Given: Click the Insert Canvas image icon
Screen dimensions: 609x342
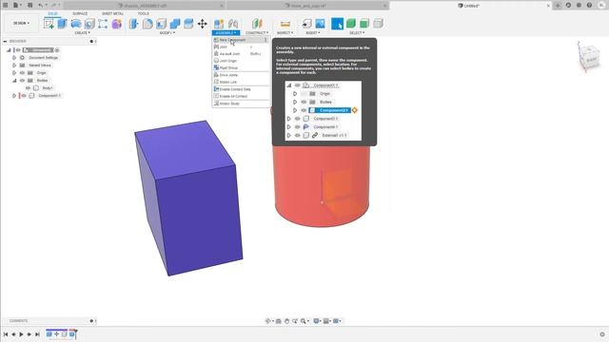Looking at the screenshot, I should pyautogui.click(x=320, y=24).
